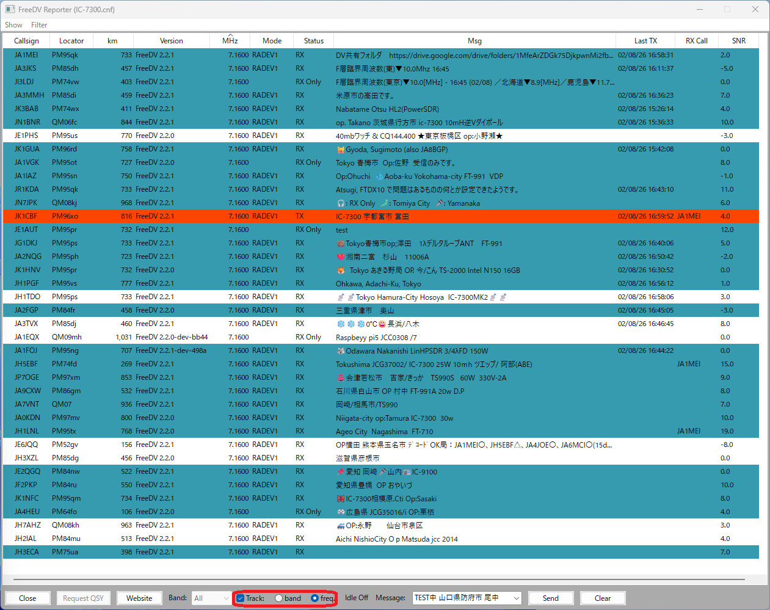Select the highlighted TX row JK1CBF
This screenshot has width=770, height=610.
coord(381,216)
